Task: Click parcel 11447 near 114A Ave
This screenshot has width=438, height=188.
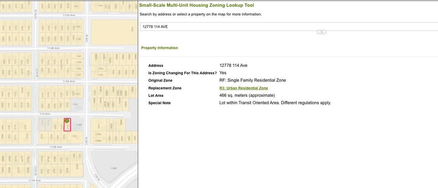Action: [78, 75]
